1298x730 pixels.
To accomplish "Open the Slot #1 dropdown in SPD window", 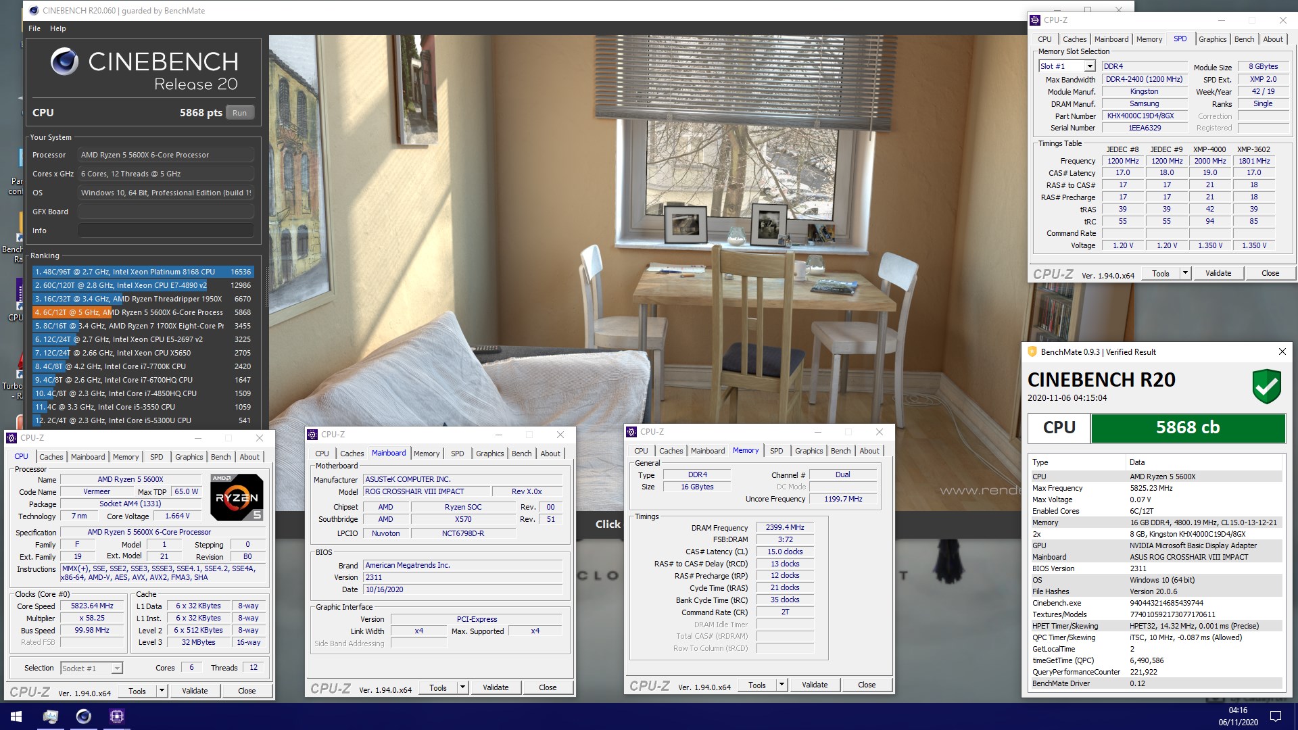I will [1089, 66].
